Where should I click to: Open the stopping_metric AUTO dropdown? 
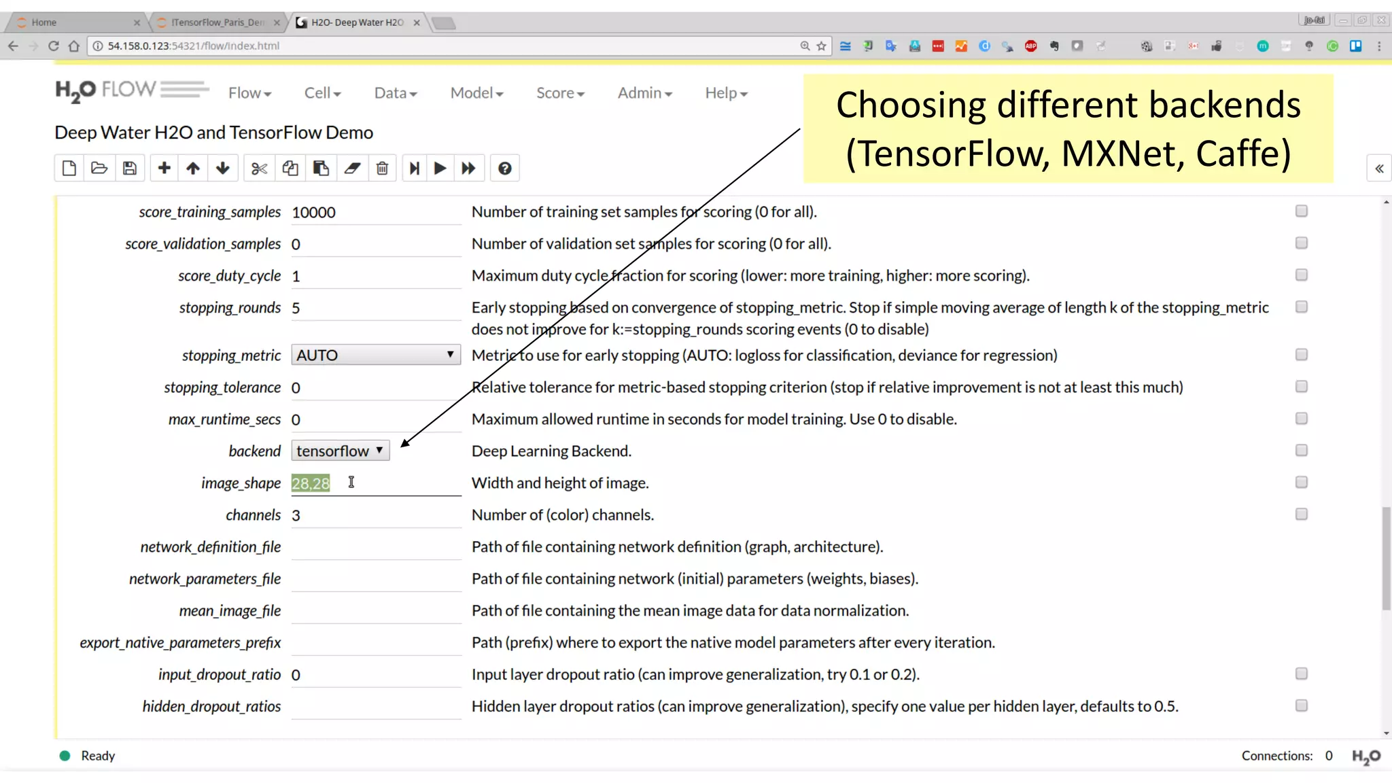pos(376,355)
